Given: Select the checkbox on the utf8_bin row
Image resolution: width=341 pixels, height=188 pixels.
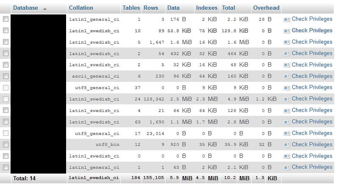Looking at the screenshot, I should click(x=6, y=144).
